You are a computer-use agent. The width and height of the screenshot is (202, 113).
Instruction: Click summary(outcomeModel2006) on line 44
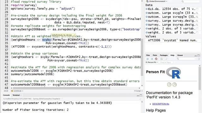[33, 74]
